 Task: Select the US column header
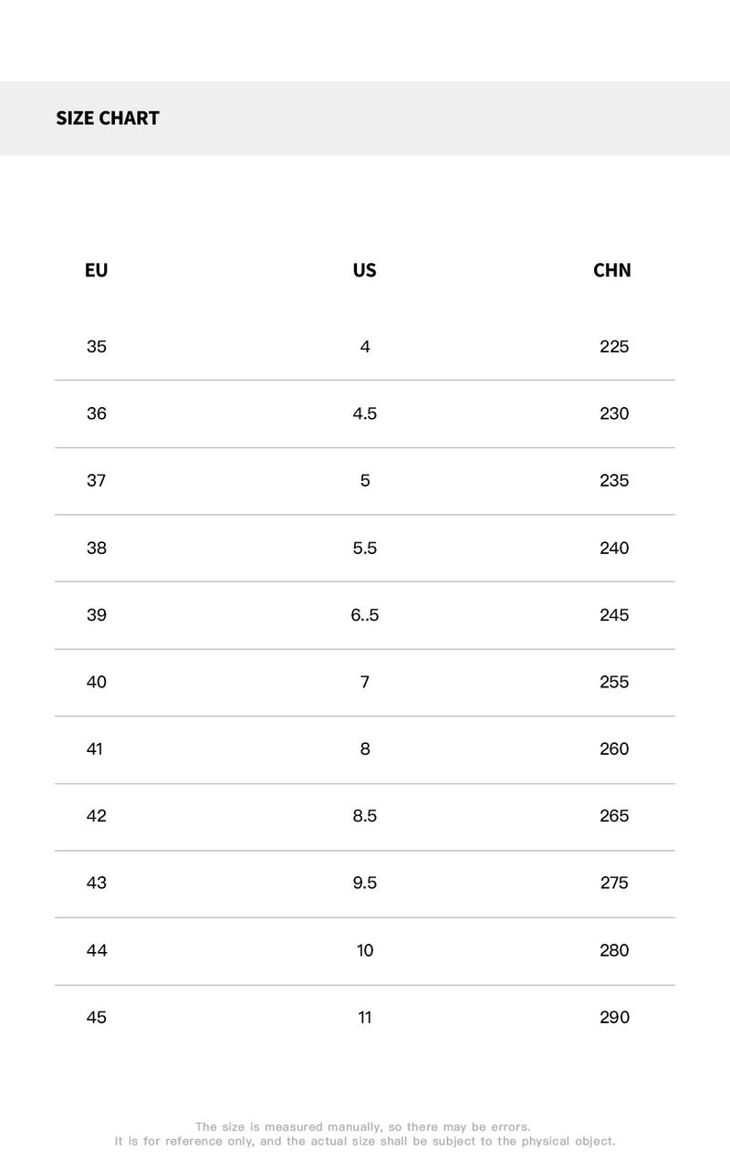[x=364, y=270]
